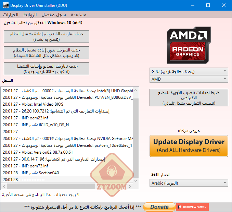Select the log line mentioning Intel(R) UHD Graphics
Screen dimensions: 232x212
click(67, 91)
